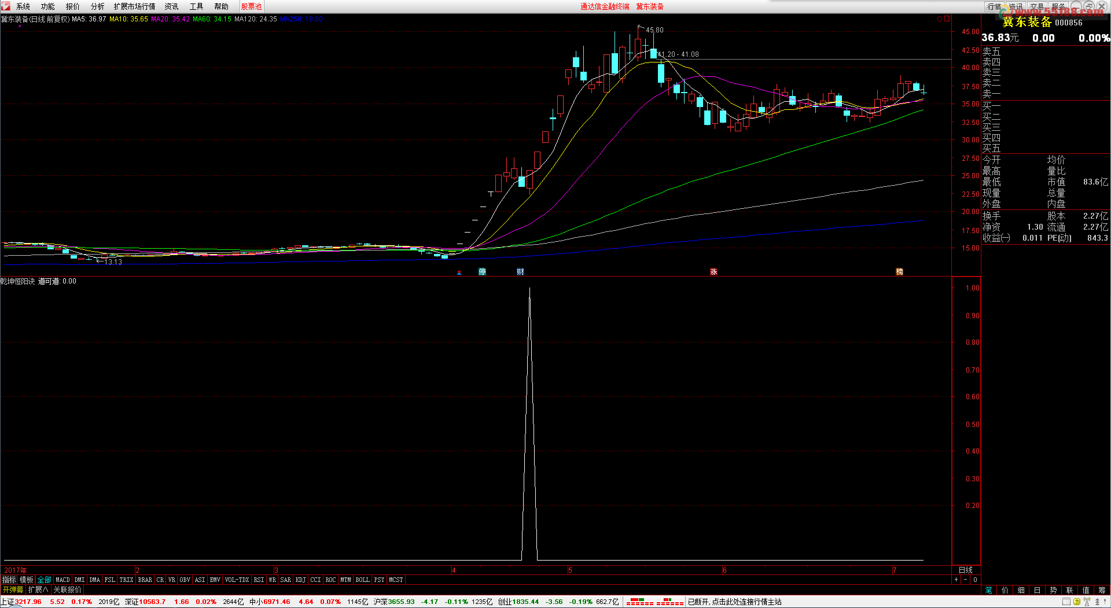
Task: Switch to the BOLL indicator
Action: click(x=362, y=580)
